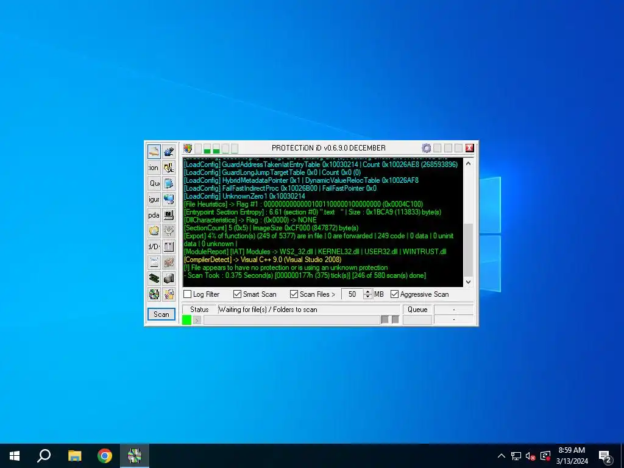Open taskbar search magnifier
624x468 pixels.
(44, 456)
